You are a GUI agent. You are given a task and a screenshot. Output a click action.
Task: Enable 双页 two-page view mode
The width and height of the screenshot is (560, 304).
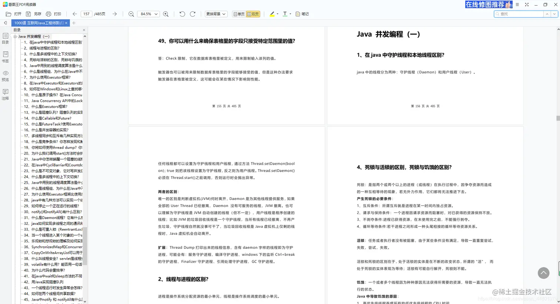[253, 14]
